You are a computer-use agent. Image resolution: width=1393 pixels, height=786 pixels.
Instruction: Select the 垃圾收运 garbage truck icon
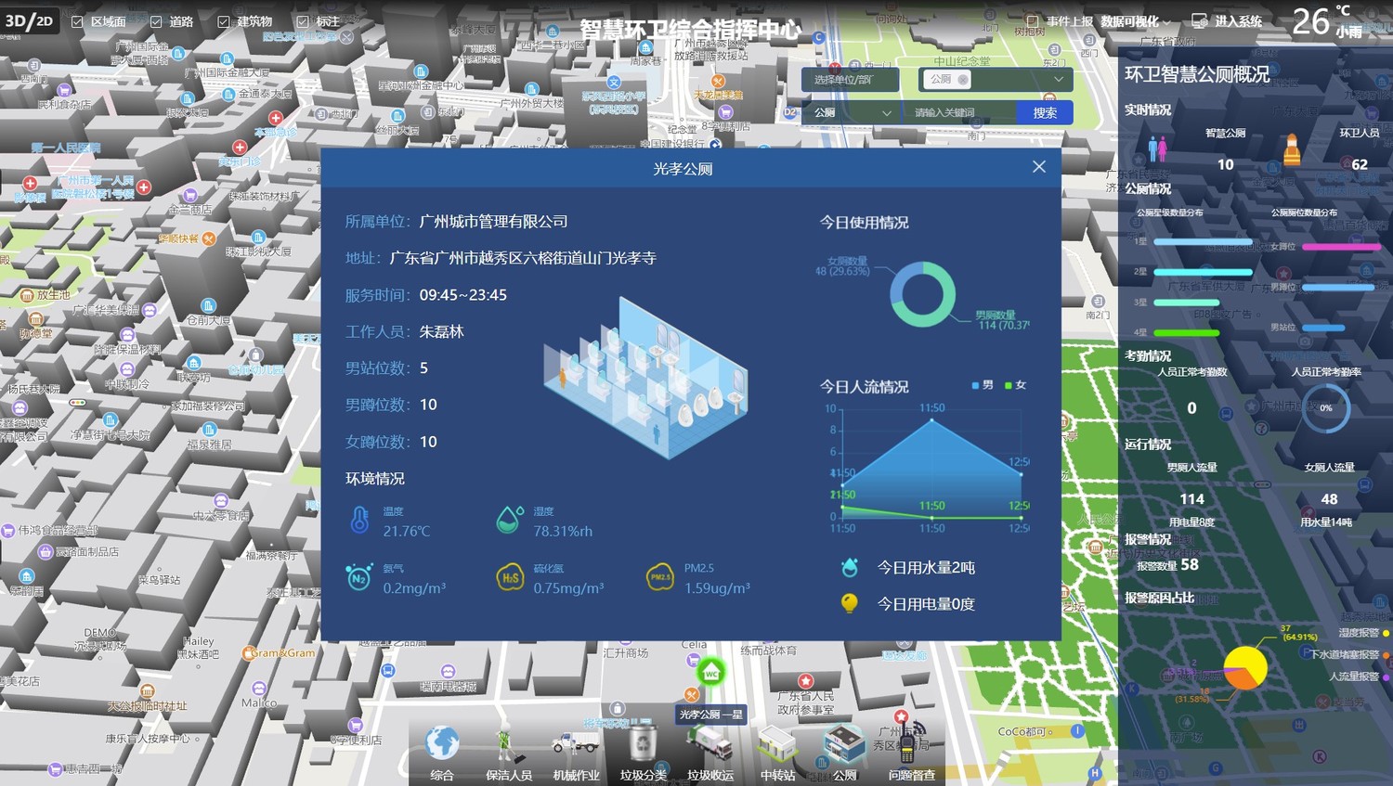(x=710, y=744)
